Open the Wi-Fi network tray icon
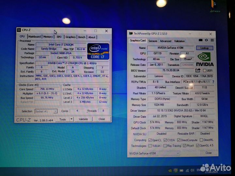235x176 pixels. pyautogui.click(x=187, y=170)
